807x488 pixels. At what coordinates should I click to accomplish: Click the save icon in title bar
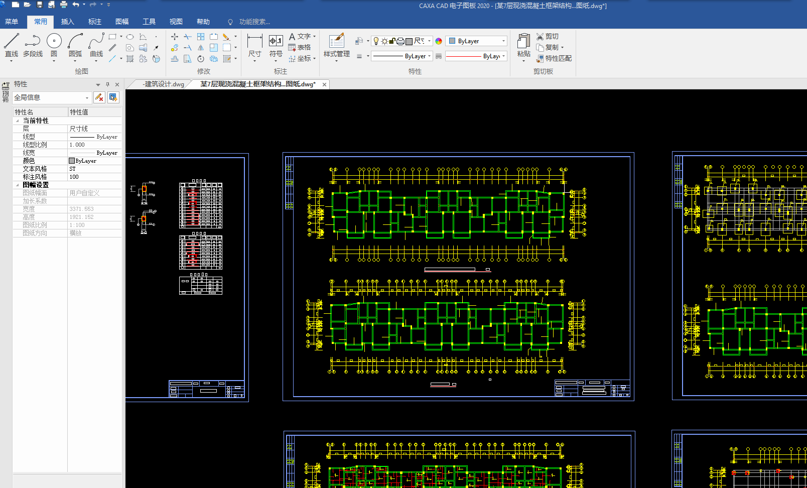point(40,5)
